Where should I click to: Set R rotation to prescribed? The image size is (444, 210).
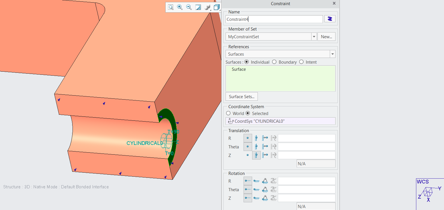(x=265, y=181)
